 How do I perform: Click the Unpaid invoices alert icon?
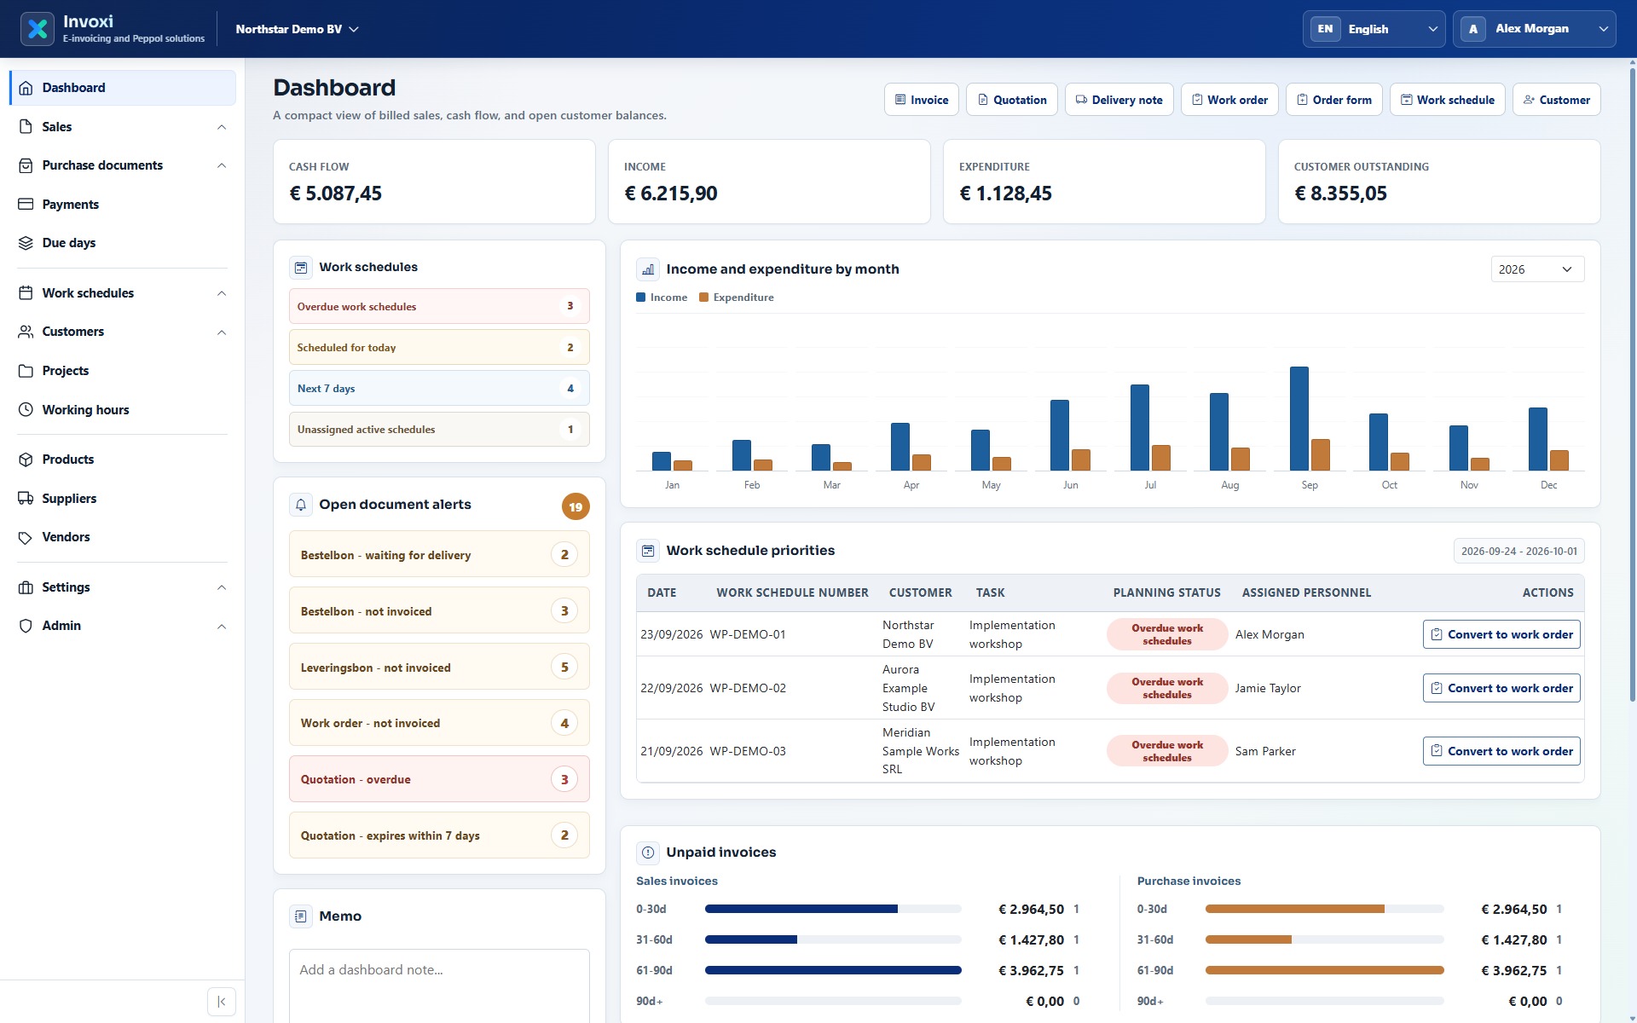pos(648,852)
